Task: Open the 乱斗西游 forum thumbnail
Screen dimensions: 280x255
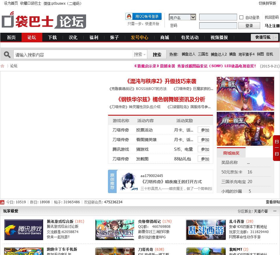Action: [206, 230]
